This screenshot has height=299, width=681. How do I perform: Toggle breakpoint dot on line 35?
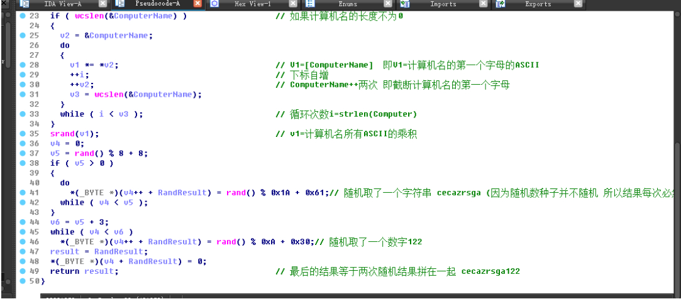[23, 134]
